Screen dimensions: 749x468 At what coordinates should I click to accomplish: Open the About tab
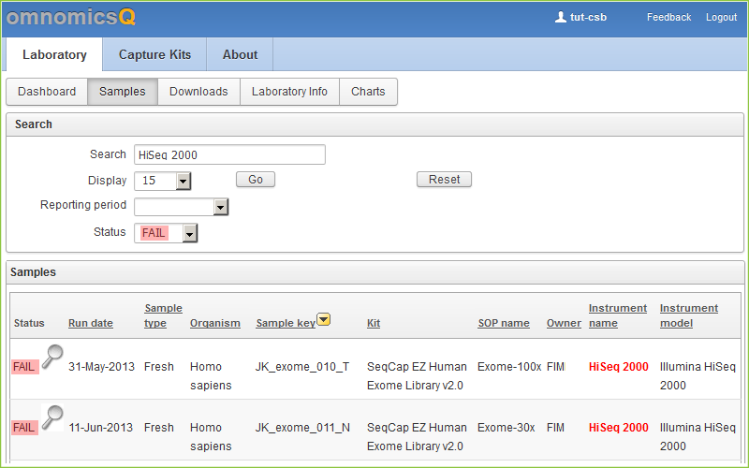pyautogui.click(x=240, y=54)
